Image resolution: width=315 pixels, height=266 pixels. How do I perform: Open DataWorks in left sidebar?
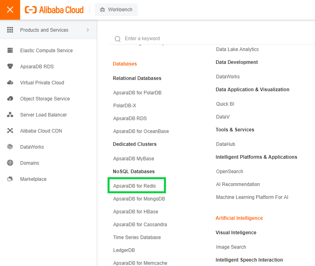click(x=32, y=147)
